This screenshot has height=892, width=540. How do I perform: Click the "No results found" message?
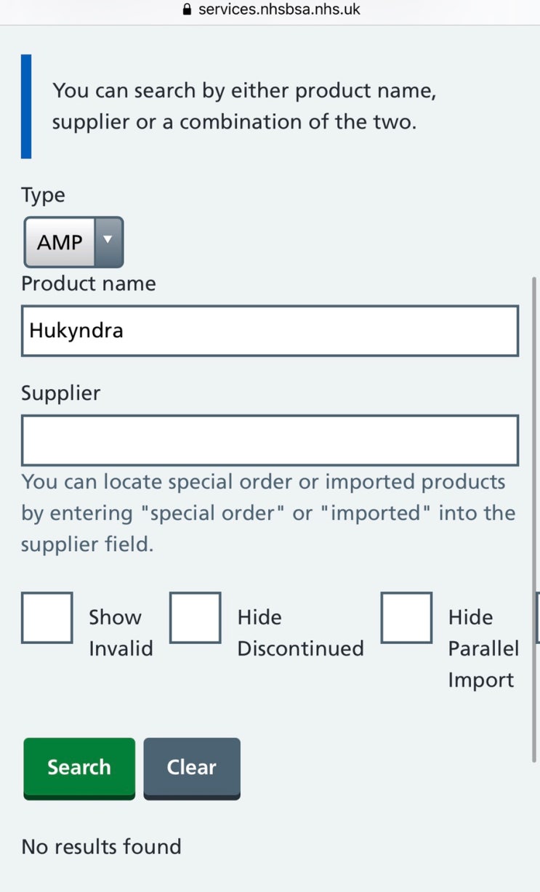[101, 846]
